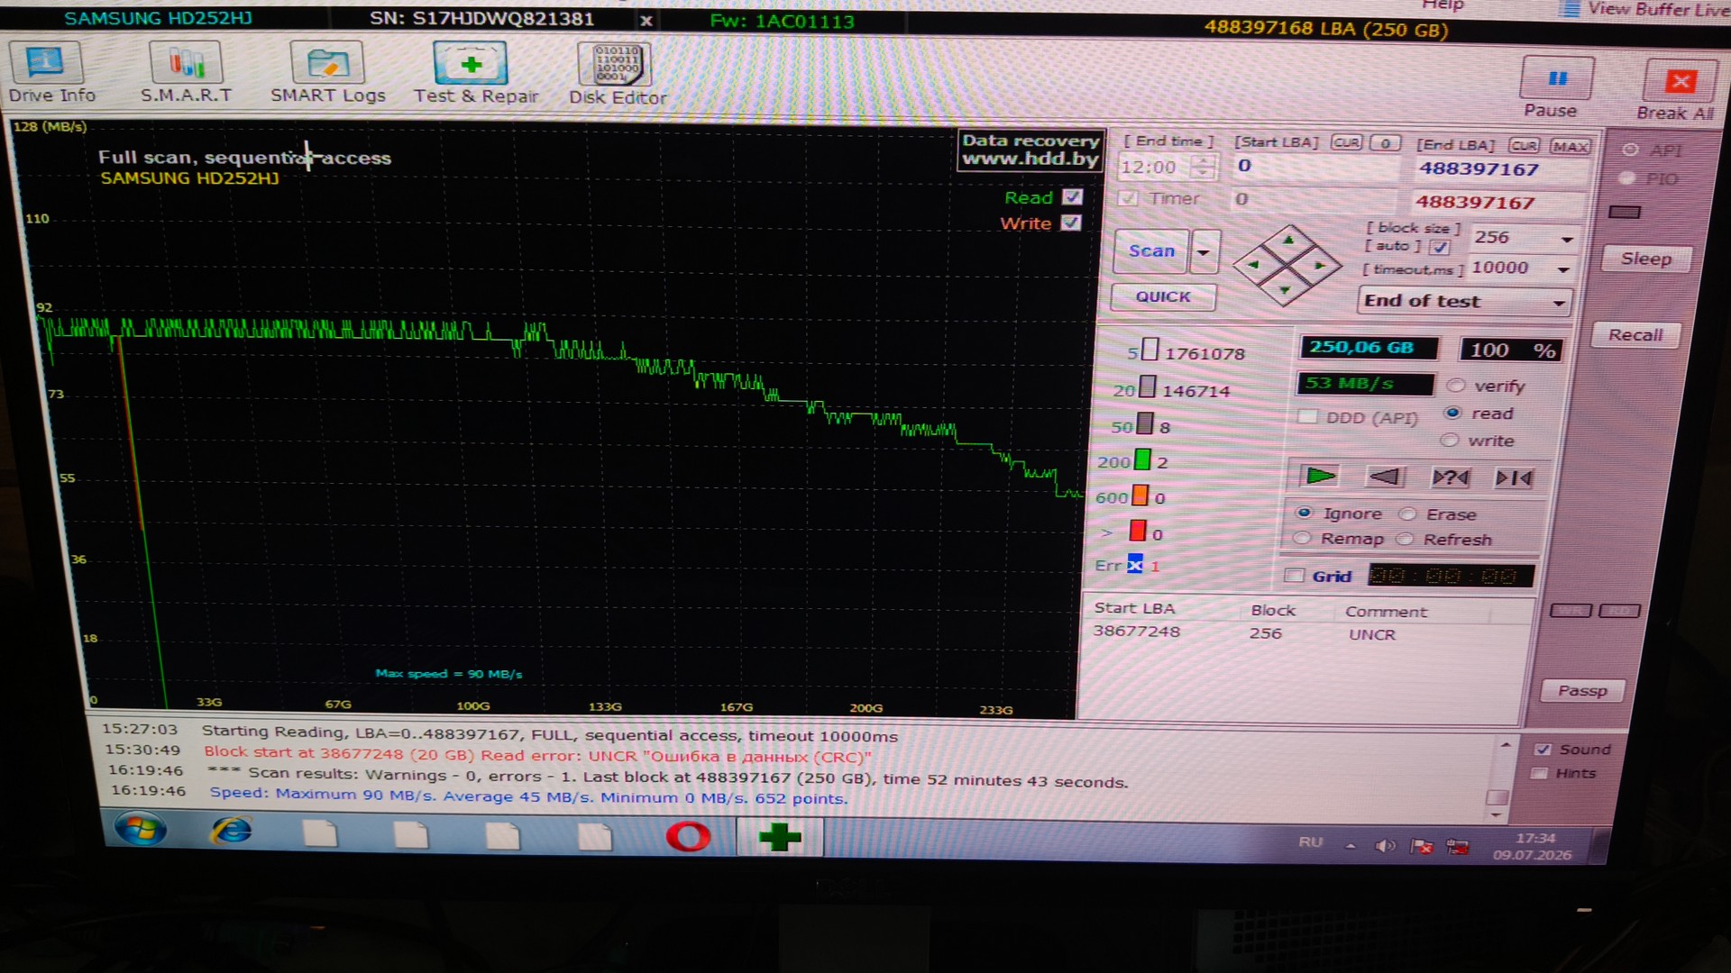Open the Windows Start menu
This screenshot has width=1731, height=973.
pos(140,831)
